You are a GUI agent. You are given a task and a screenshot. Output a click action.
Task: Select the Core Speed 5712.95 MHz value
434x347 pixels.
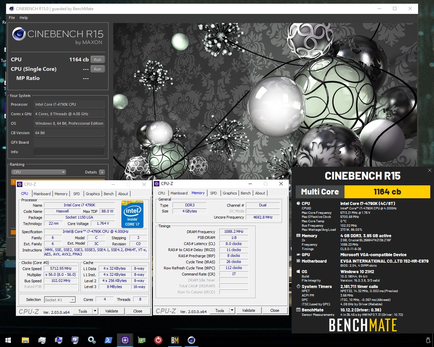61,269
